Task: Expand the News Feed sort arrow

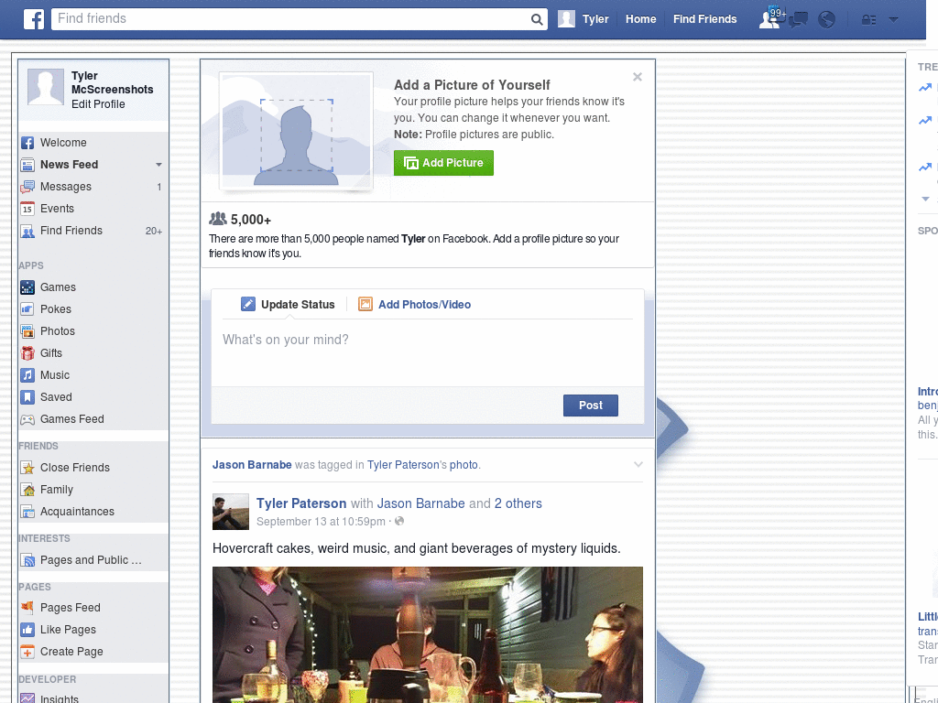Action: coord(158,165)
